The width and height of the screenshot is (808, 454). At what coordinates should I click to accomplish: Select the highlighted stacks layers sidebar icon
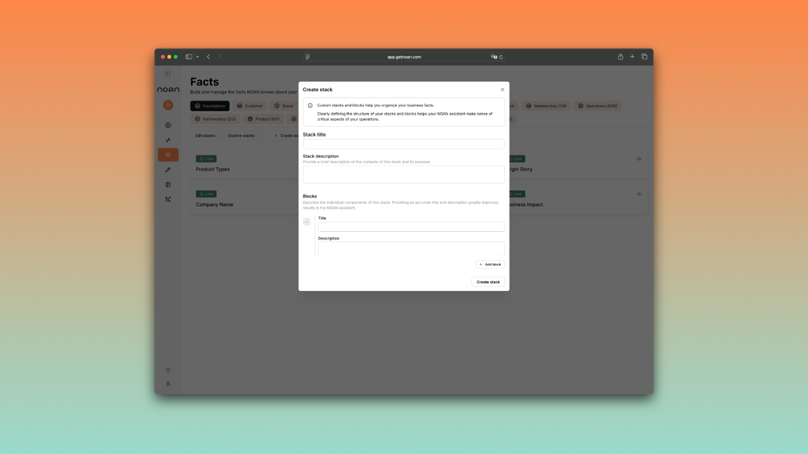(168, 155)
